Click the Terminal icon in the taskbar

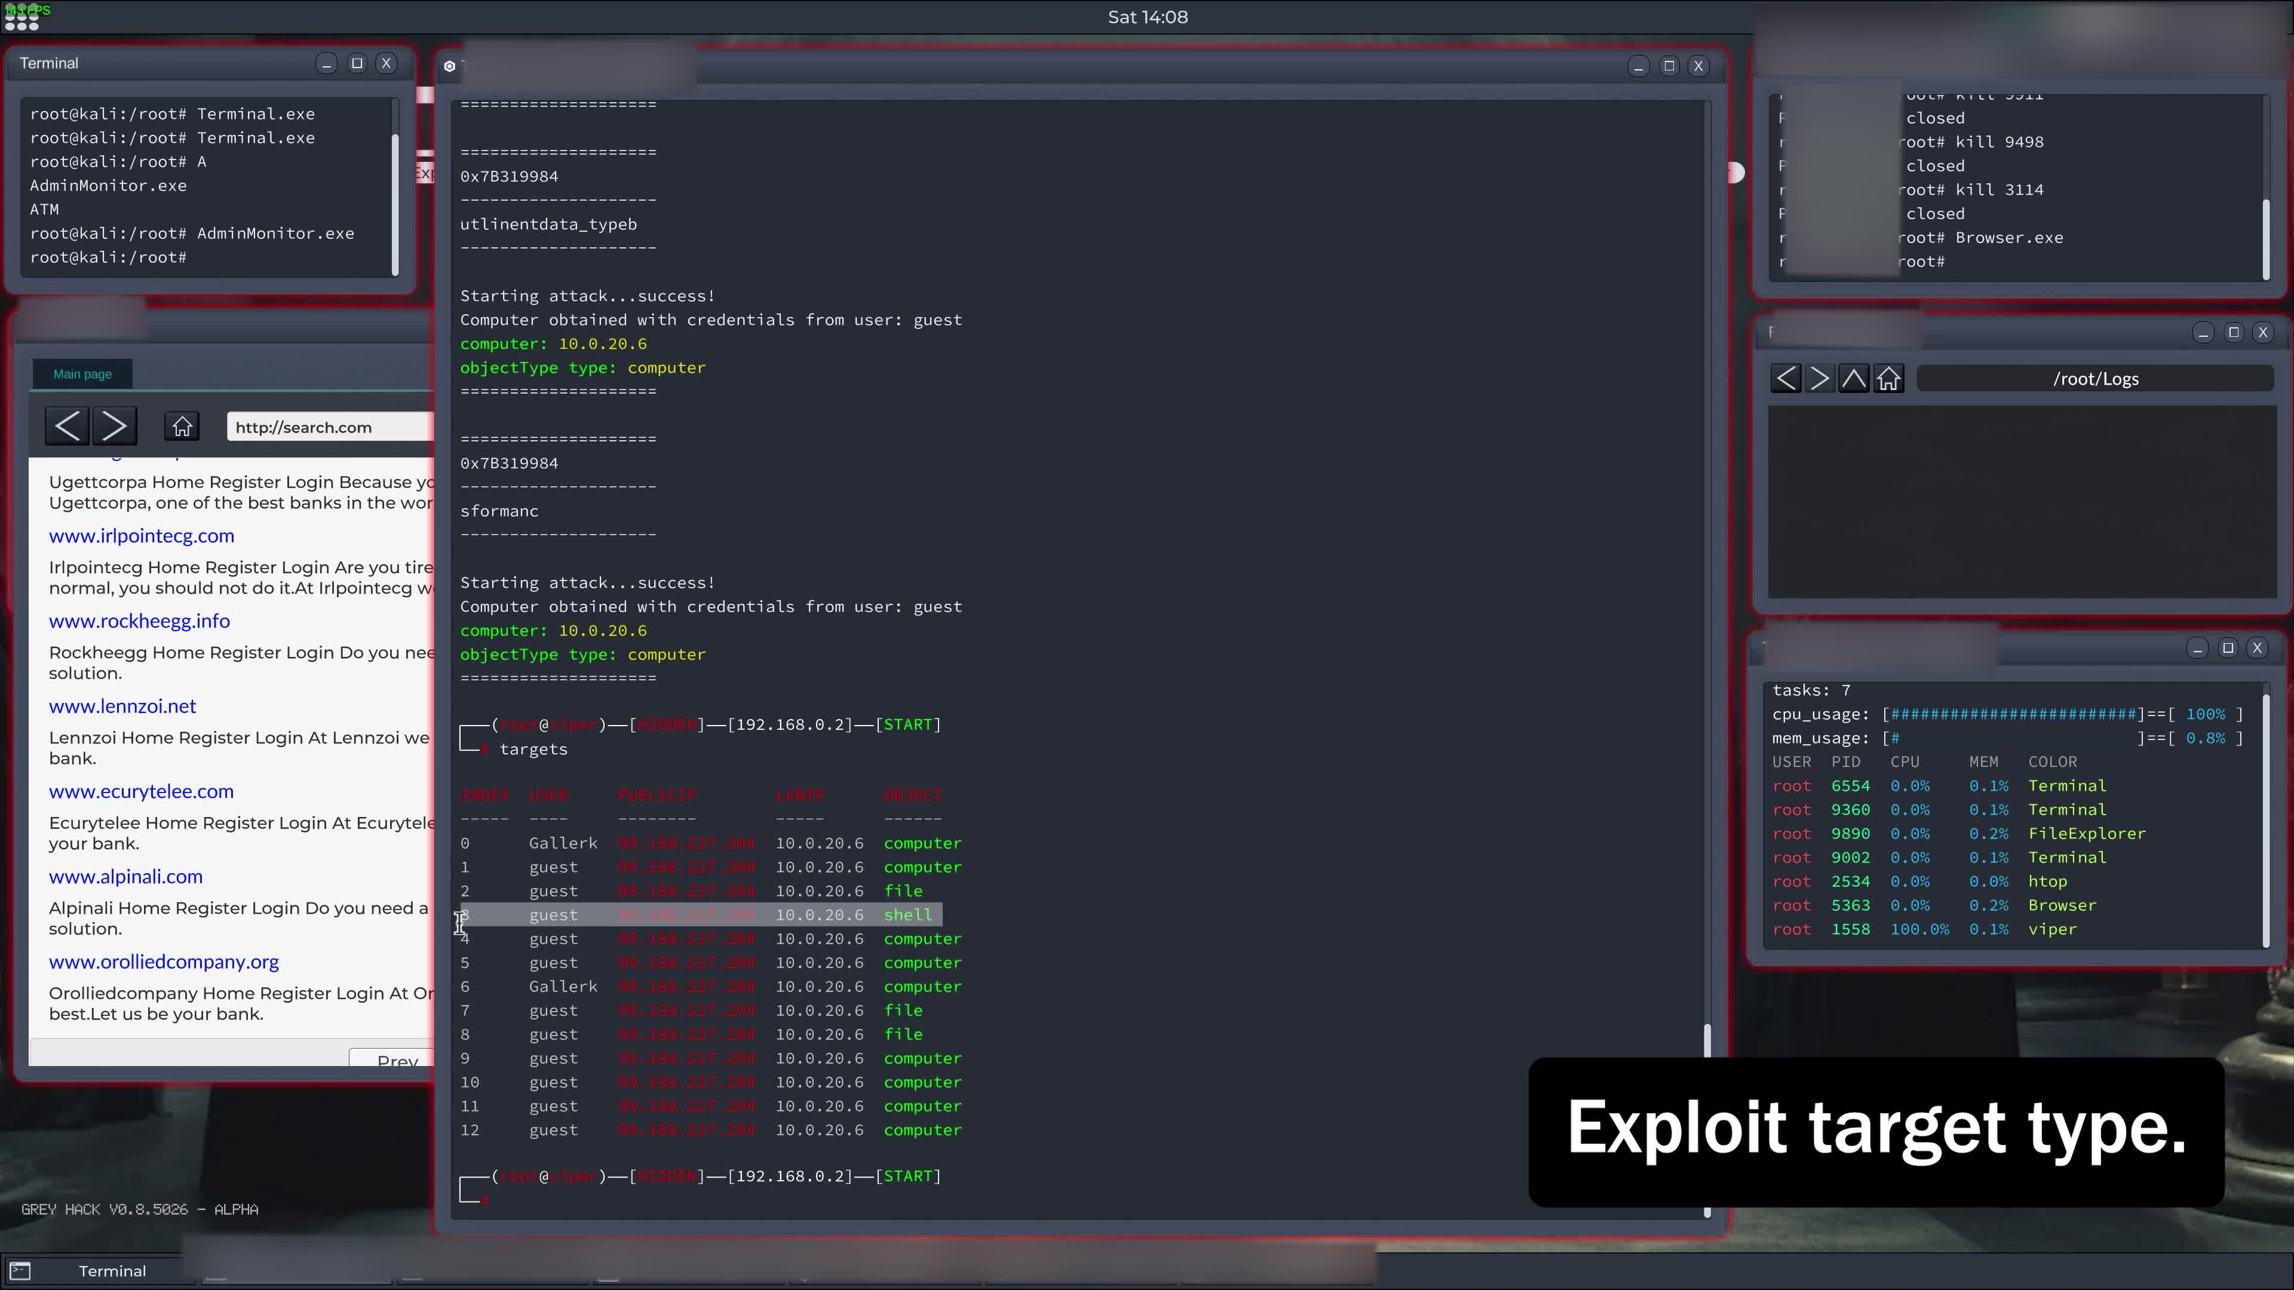point(20,1270)
